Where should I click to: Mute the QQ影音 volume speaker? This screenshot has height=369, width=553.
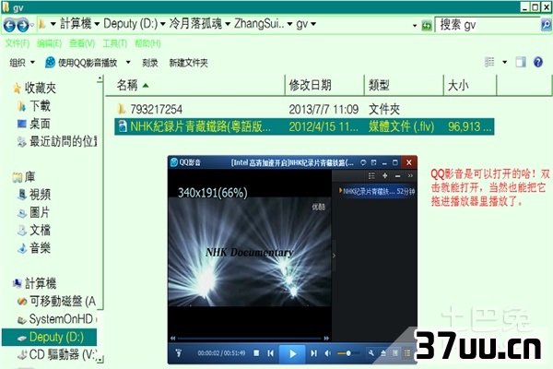(x=327, y=352)
